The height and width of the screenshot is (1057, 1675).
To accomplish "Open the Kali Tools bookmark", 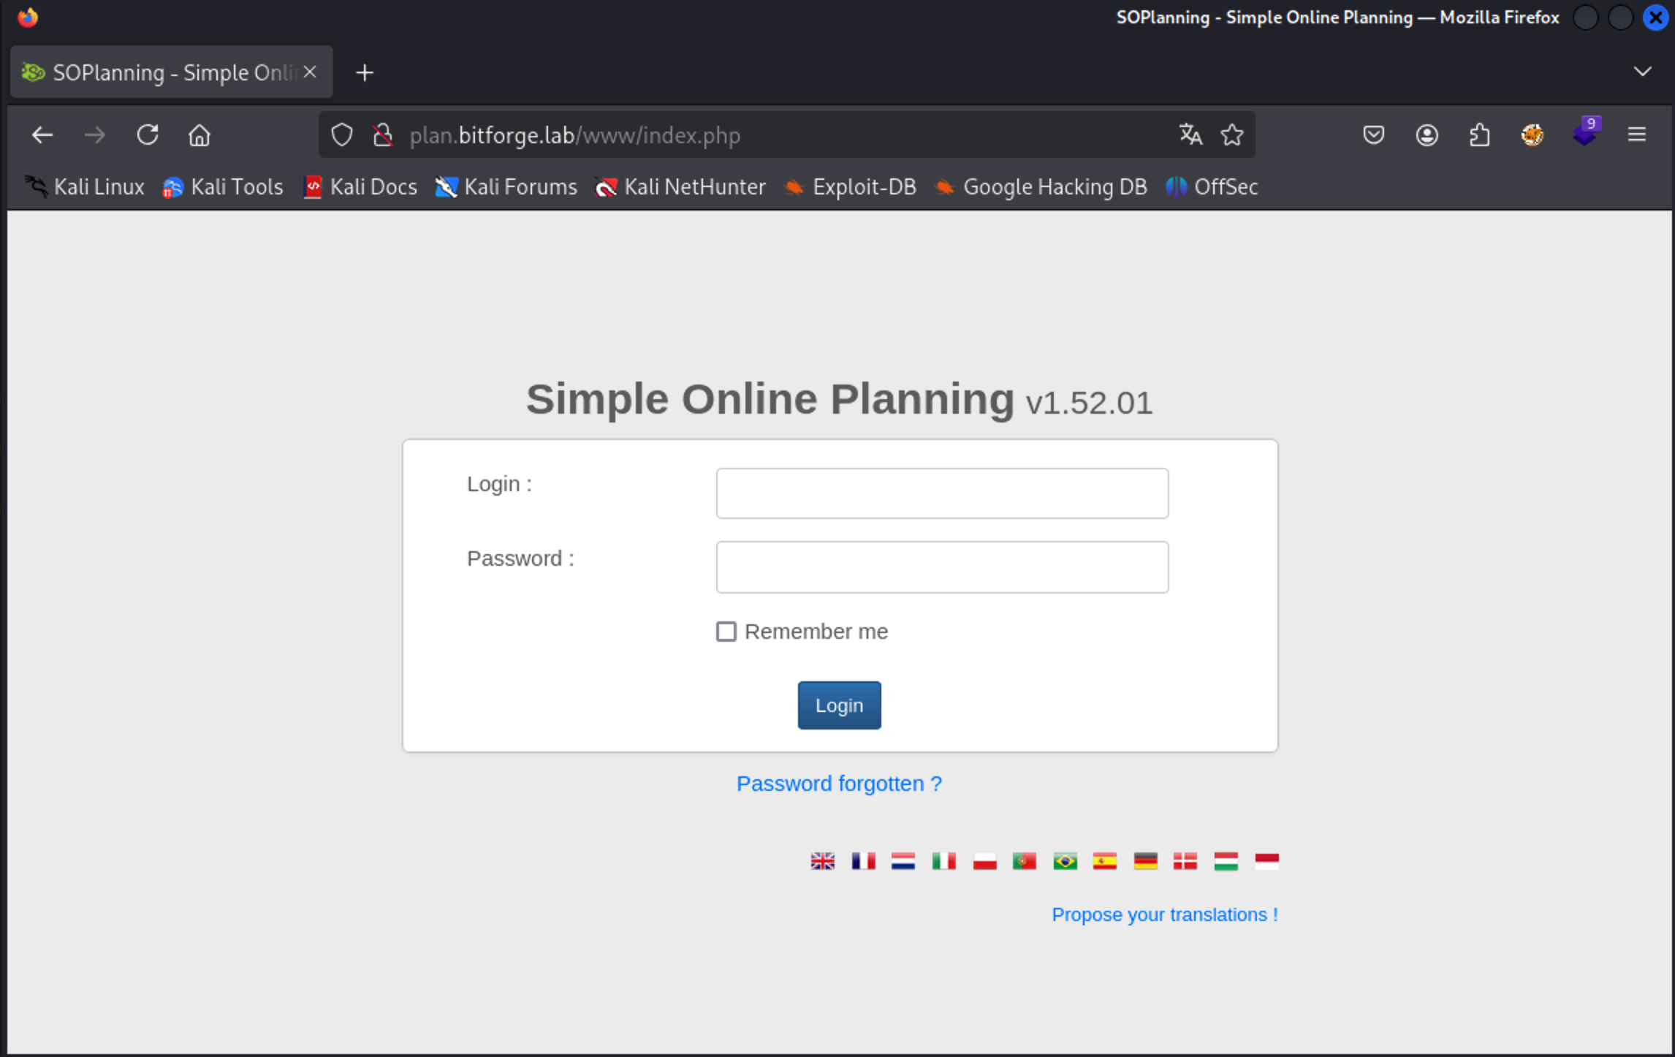I will point(223,187).
